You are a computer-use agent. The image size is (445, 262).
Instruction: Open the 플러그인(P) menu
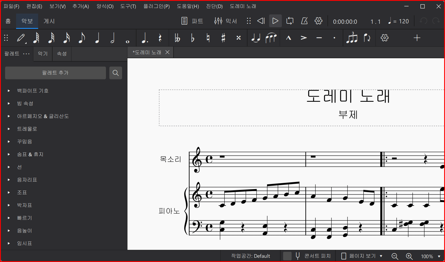click(x=157, y=6)
